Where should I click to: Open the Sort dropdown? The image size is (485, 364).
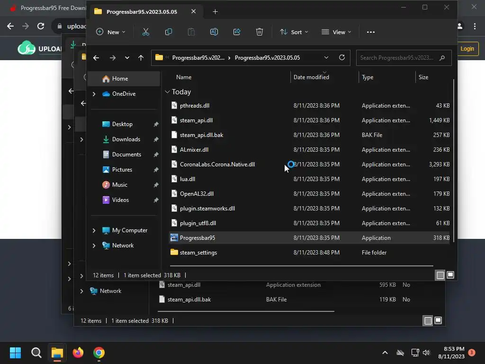tap(294, 32)
